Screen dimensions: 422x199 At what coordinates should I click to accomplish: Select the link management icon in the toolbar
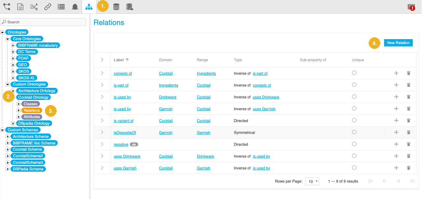pyautogui.click(x=47, y=7)
